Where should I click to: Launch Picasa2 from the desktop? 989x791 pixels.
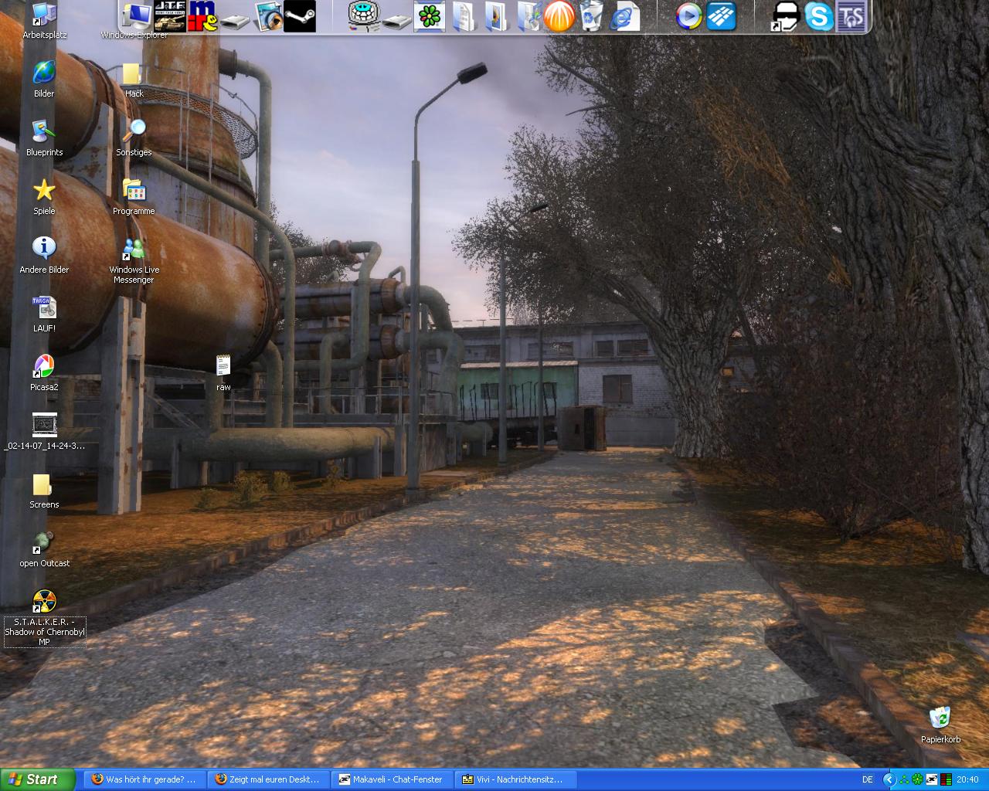44,372
